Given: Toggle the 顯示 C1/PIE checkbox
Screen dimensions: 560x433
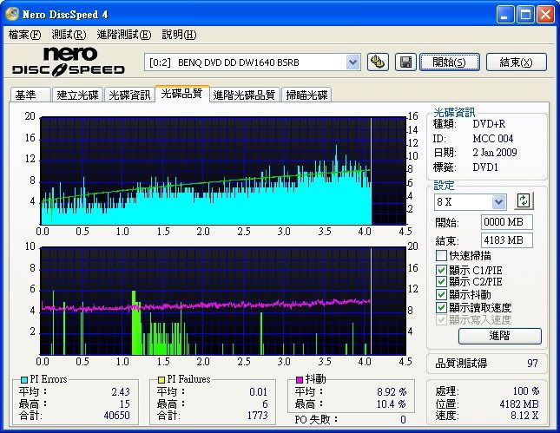Looking at the screenshot, I should pyautogui.click(x=442, y=269).
